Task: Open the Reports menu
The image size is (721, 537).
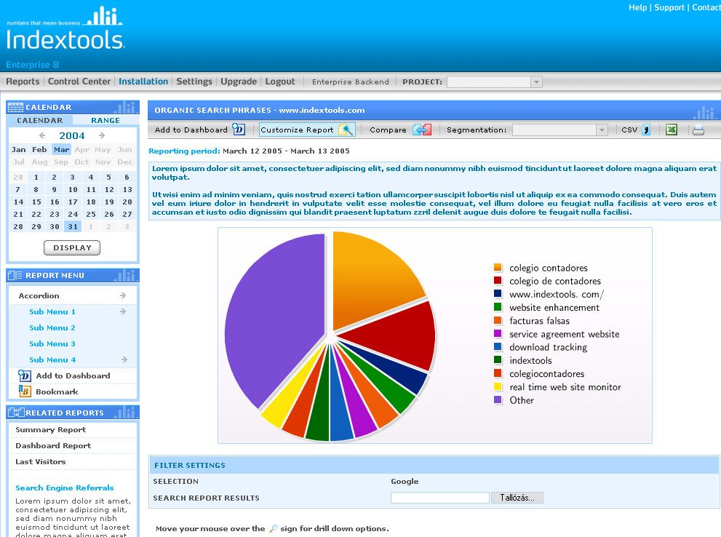Action: coord(23,81)
